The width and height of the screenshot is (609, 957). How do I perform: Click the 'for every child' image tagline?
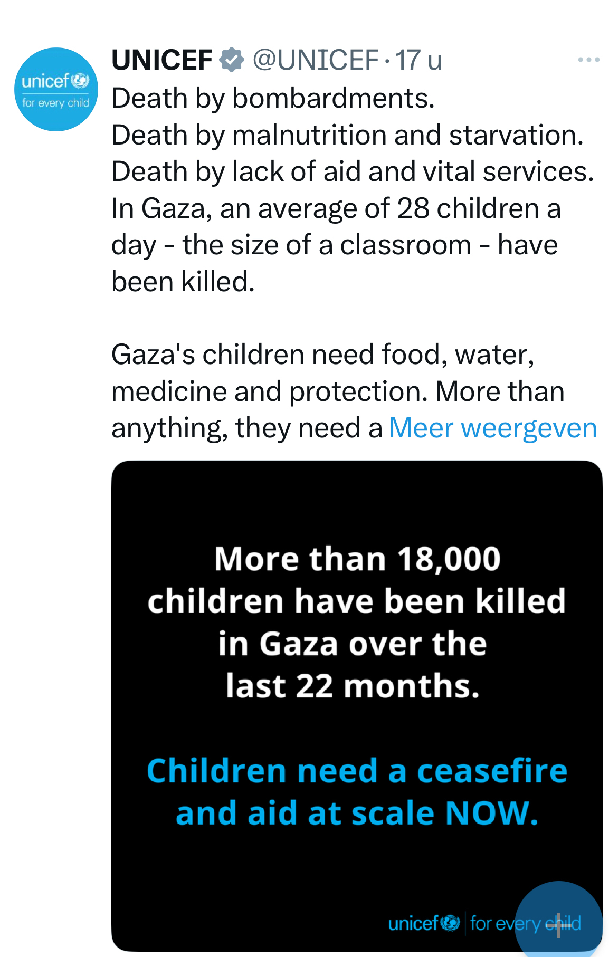point(507,923)
